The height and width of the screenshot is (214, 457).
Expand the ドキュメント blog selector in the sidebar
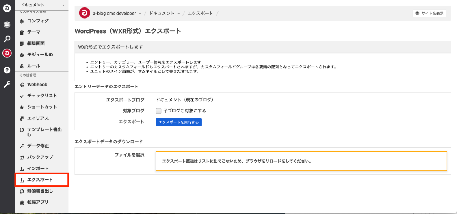(42, 5)
